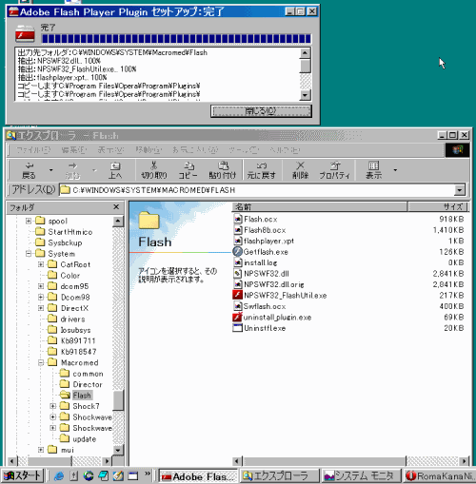Image resolution: width=476 pixels, height=484 pixels.
Task: Open the Edit (編集) menu in Explorer
Action: pyautogui.click(x=74, y=150)
